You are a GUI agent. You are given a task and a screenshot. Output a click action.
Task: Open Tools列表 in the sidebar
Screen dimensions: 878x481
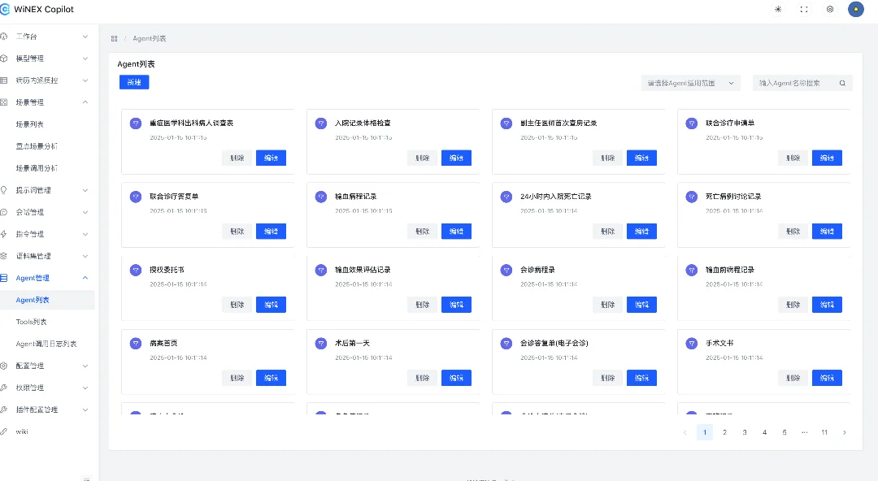click(32, 322)
